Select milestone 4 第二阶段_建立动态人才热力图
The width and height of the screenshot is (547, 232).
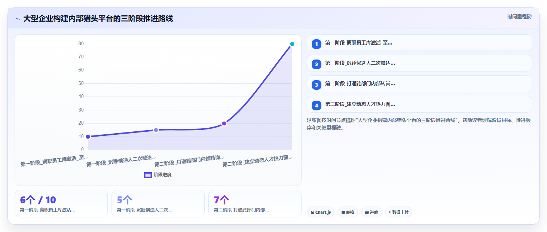419,104
